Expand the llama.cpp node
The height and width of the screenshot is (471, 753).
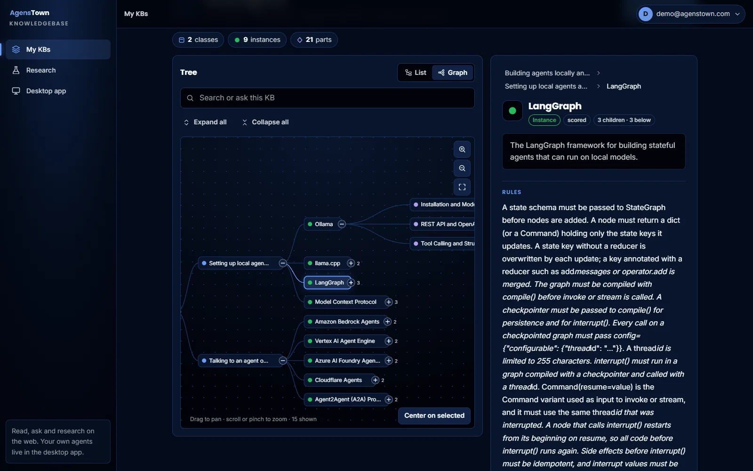click(351, 263)
